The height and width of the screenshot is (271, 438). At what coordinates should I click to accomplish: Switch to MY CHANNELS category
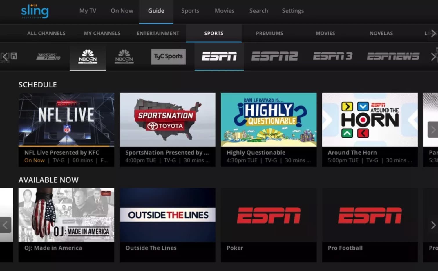pyautogui.click(x=102, y=33)
